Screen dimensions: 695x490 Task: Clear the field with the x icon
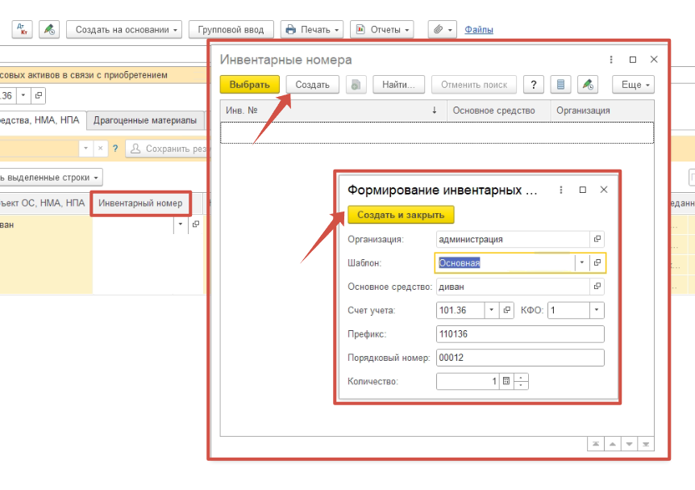click(x=101, y=149)
